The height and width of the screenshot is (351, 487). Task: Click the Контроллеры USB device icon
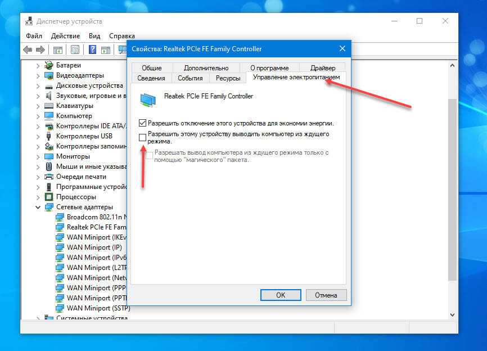click(x=49, y=136)
